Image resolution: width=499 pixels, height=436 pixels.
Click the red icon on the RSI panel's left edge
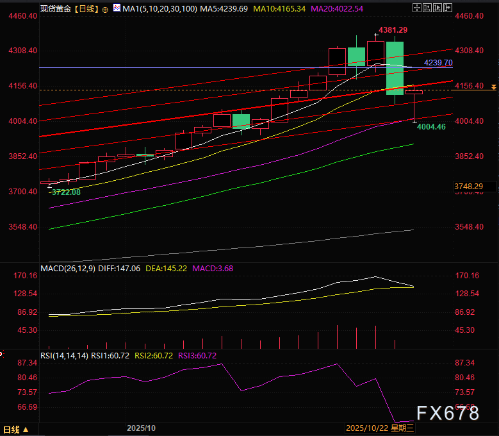(x=2, y=353)
